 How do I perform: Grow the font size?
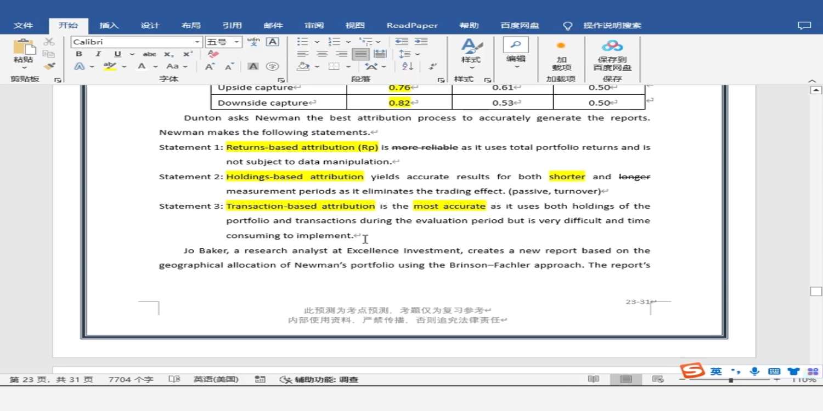210,66
